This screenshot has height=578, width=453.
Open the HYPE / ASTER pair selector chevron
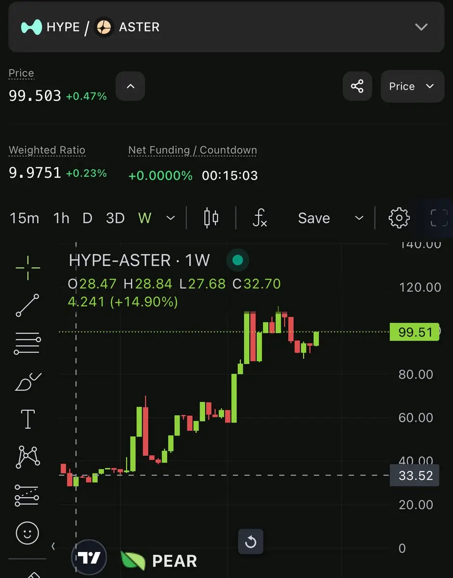point(421,27)
